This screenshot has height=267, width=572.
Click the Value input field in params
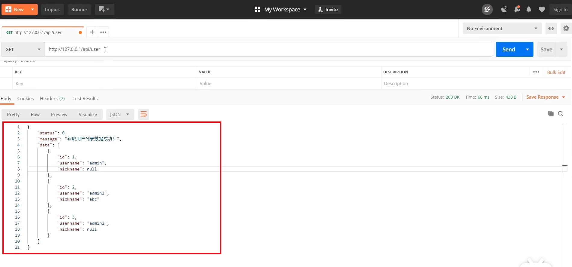pos(289,84)
